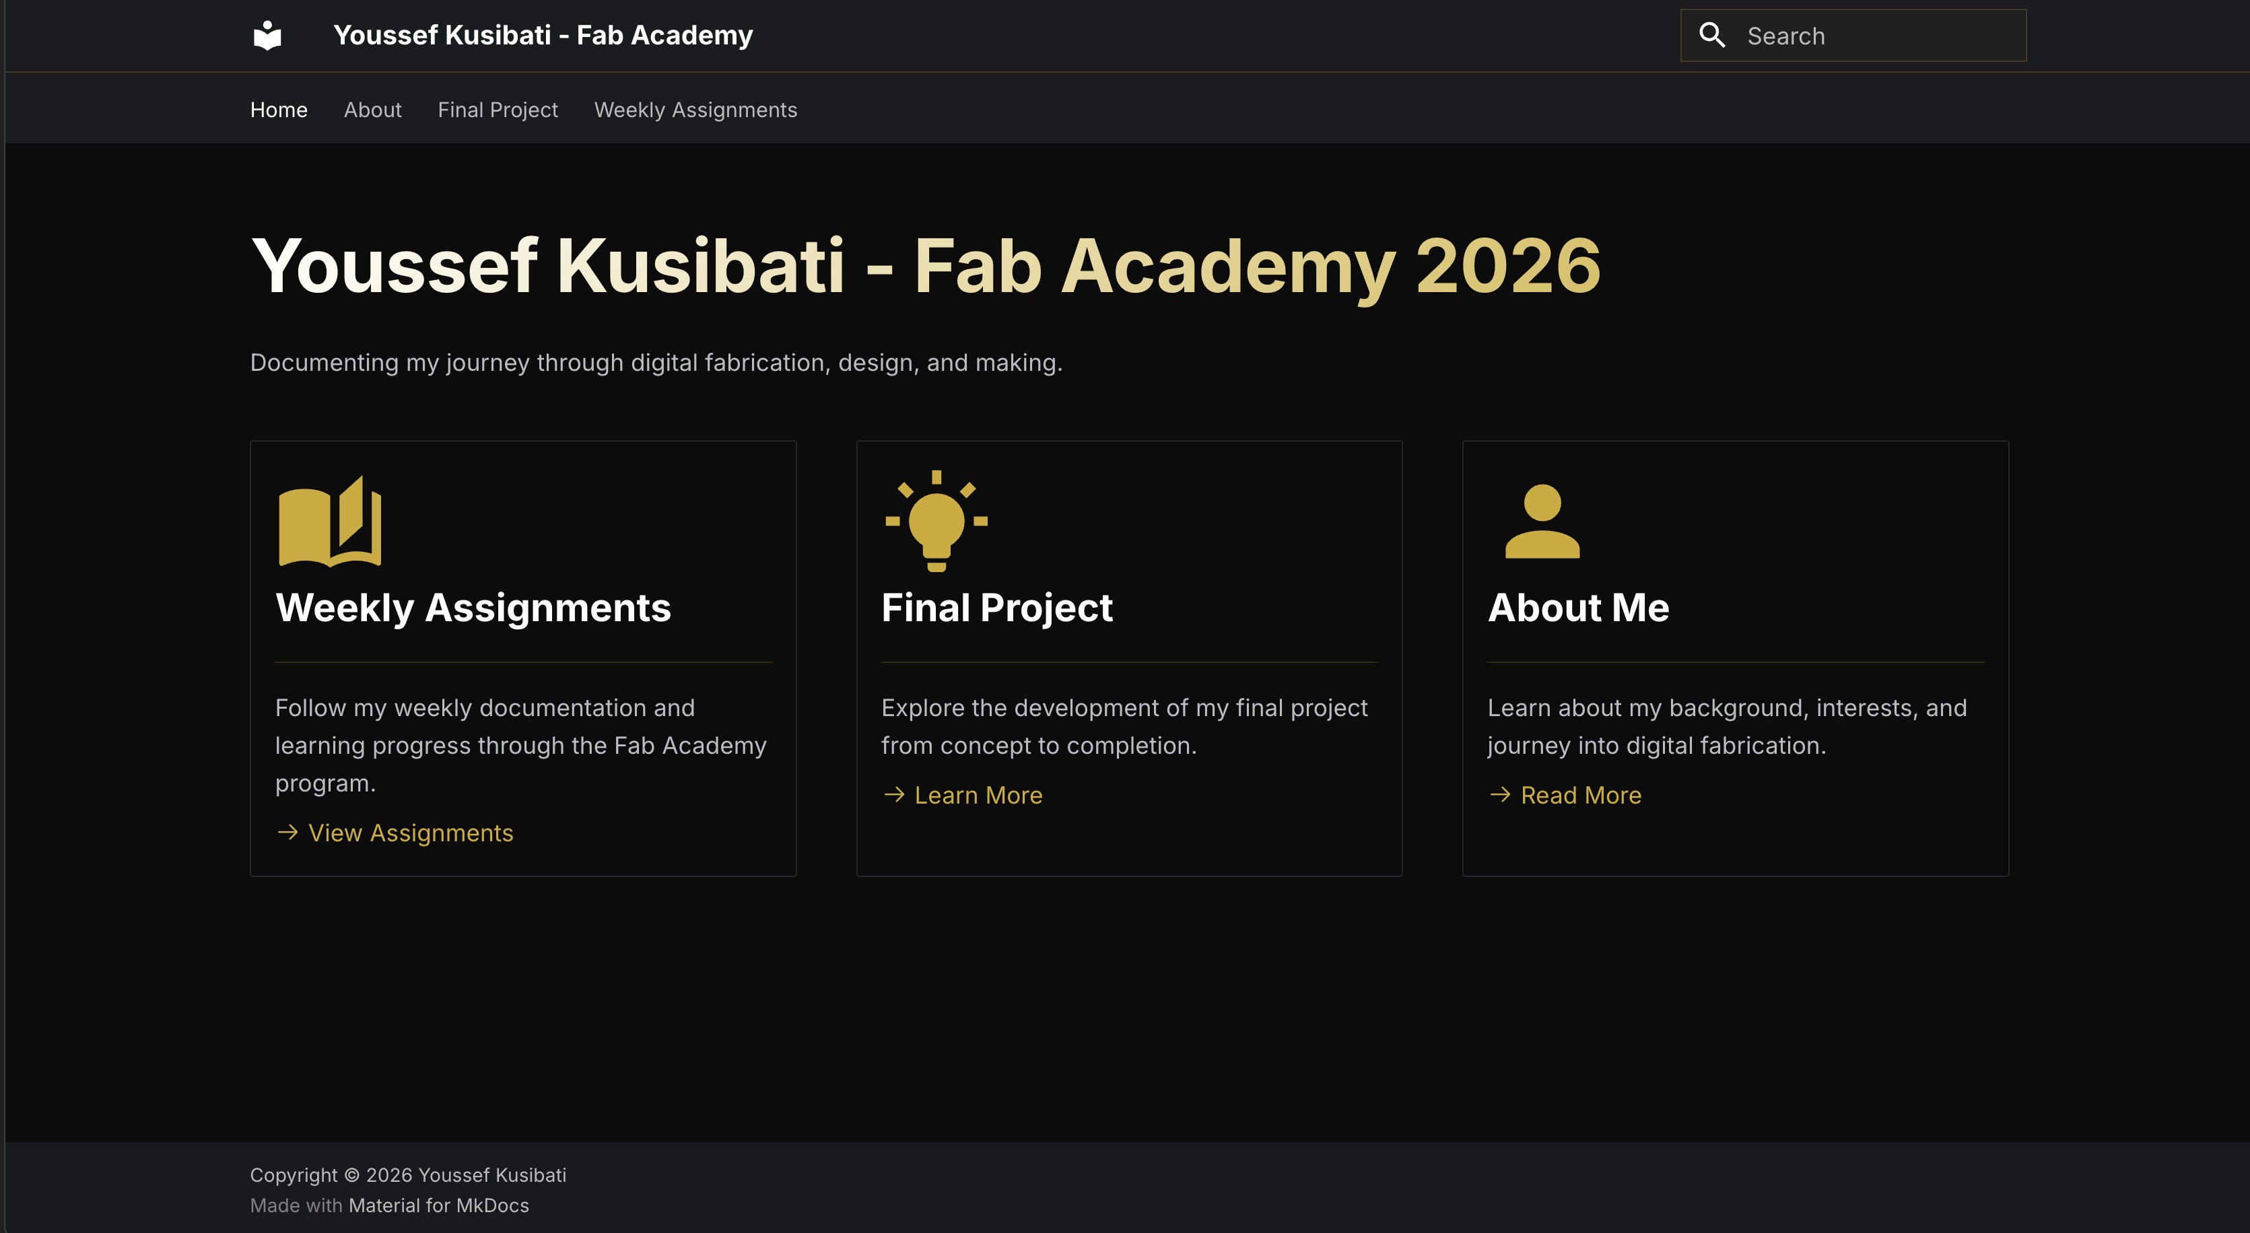Click inside the Search input field
2250x1233 pixels.
[x=1878, y=35]
